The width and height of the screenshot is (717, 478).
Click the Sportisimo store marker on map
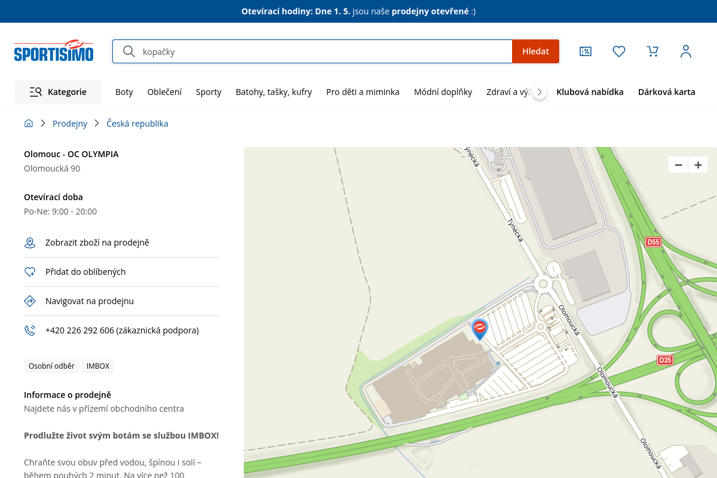(x=480, y=328)
